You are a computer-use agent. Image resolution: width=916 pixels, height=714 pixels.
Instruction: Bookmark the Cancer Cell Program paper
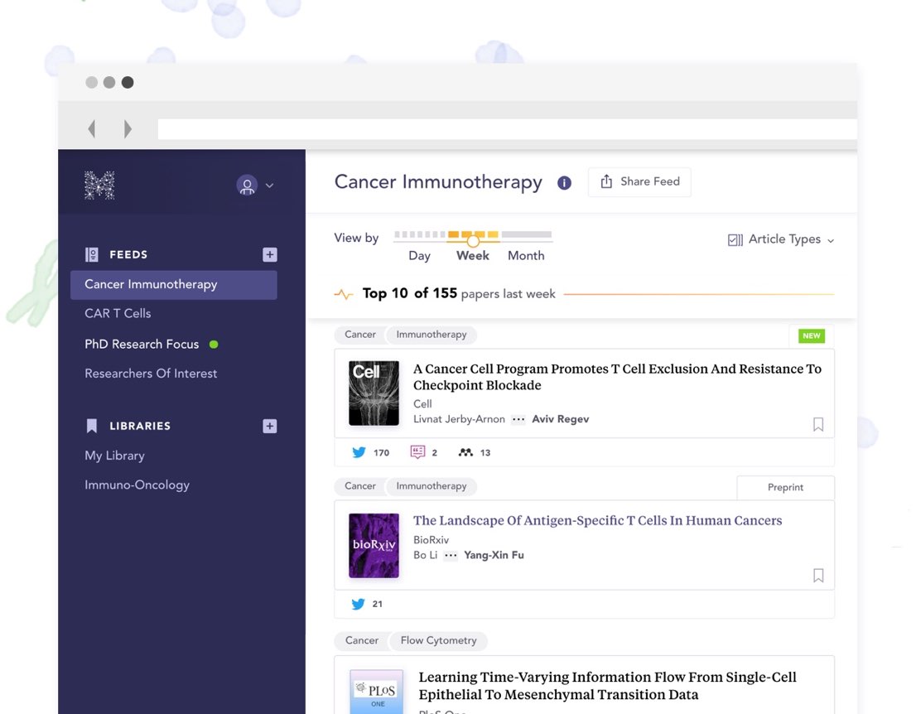coord(818,424)
